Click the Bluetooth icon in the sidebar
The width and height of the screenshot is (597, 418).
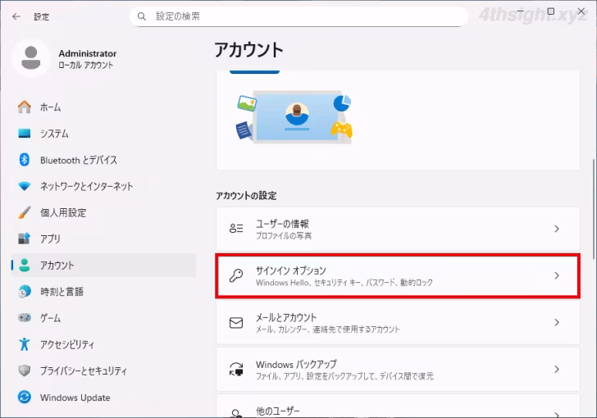click(25, 160)
